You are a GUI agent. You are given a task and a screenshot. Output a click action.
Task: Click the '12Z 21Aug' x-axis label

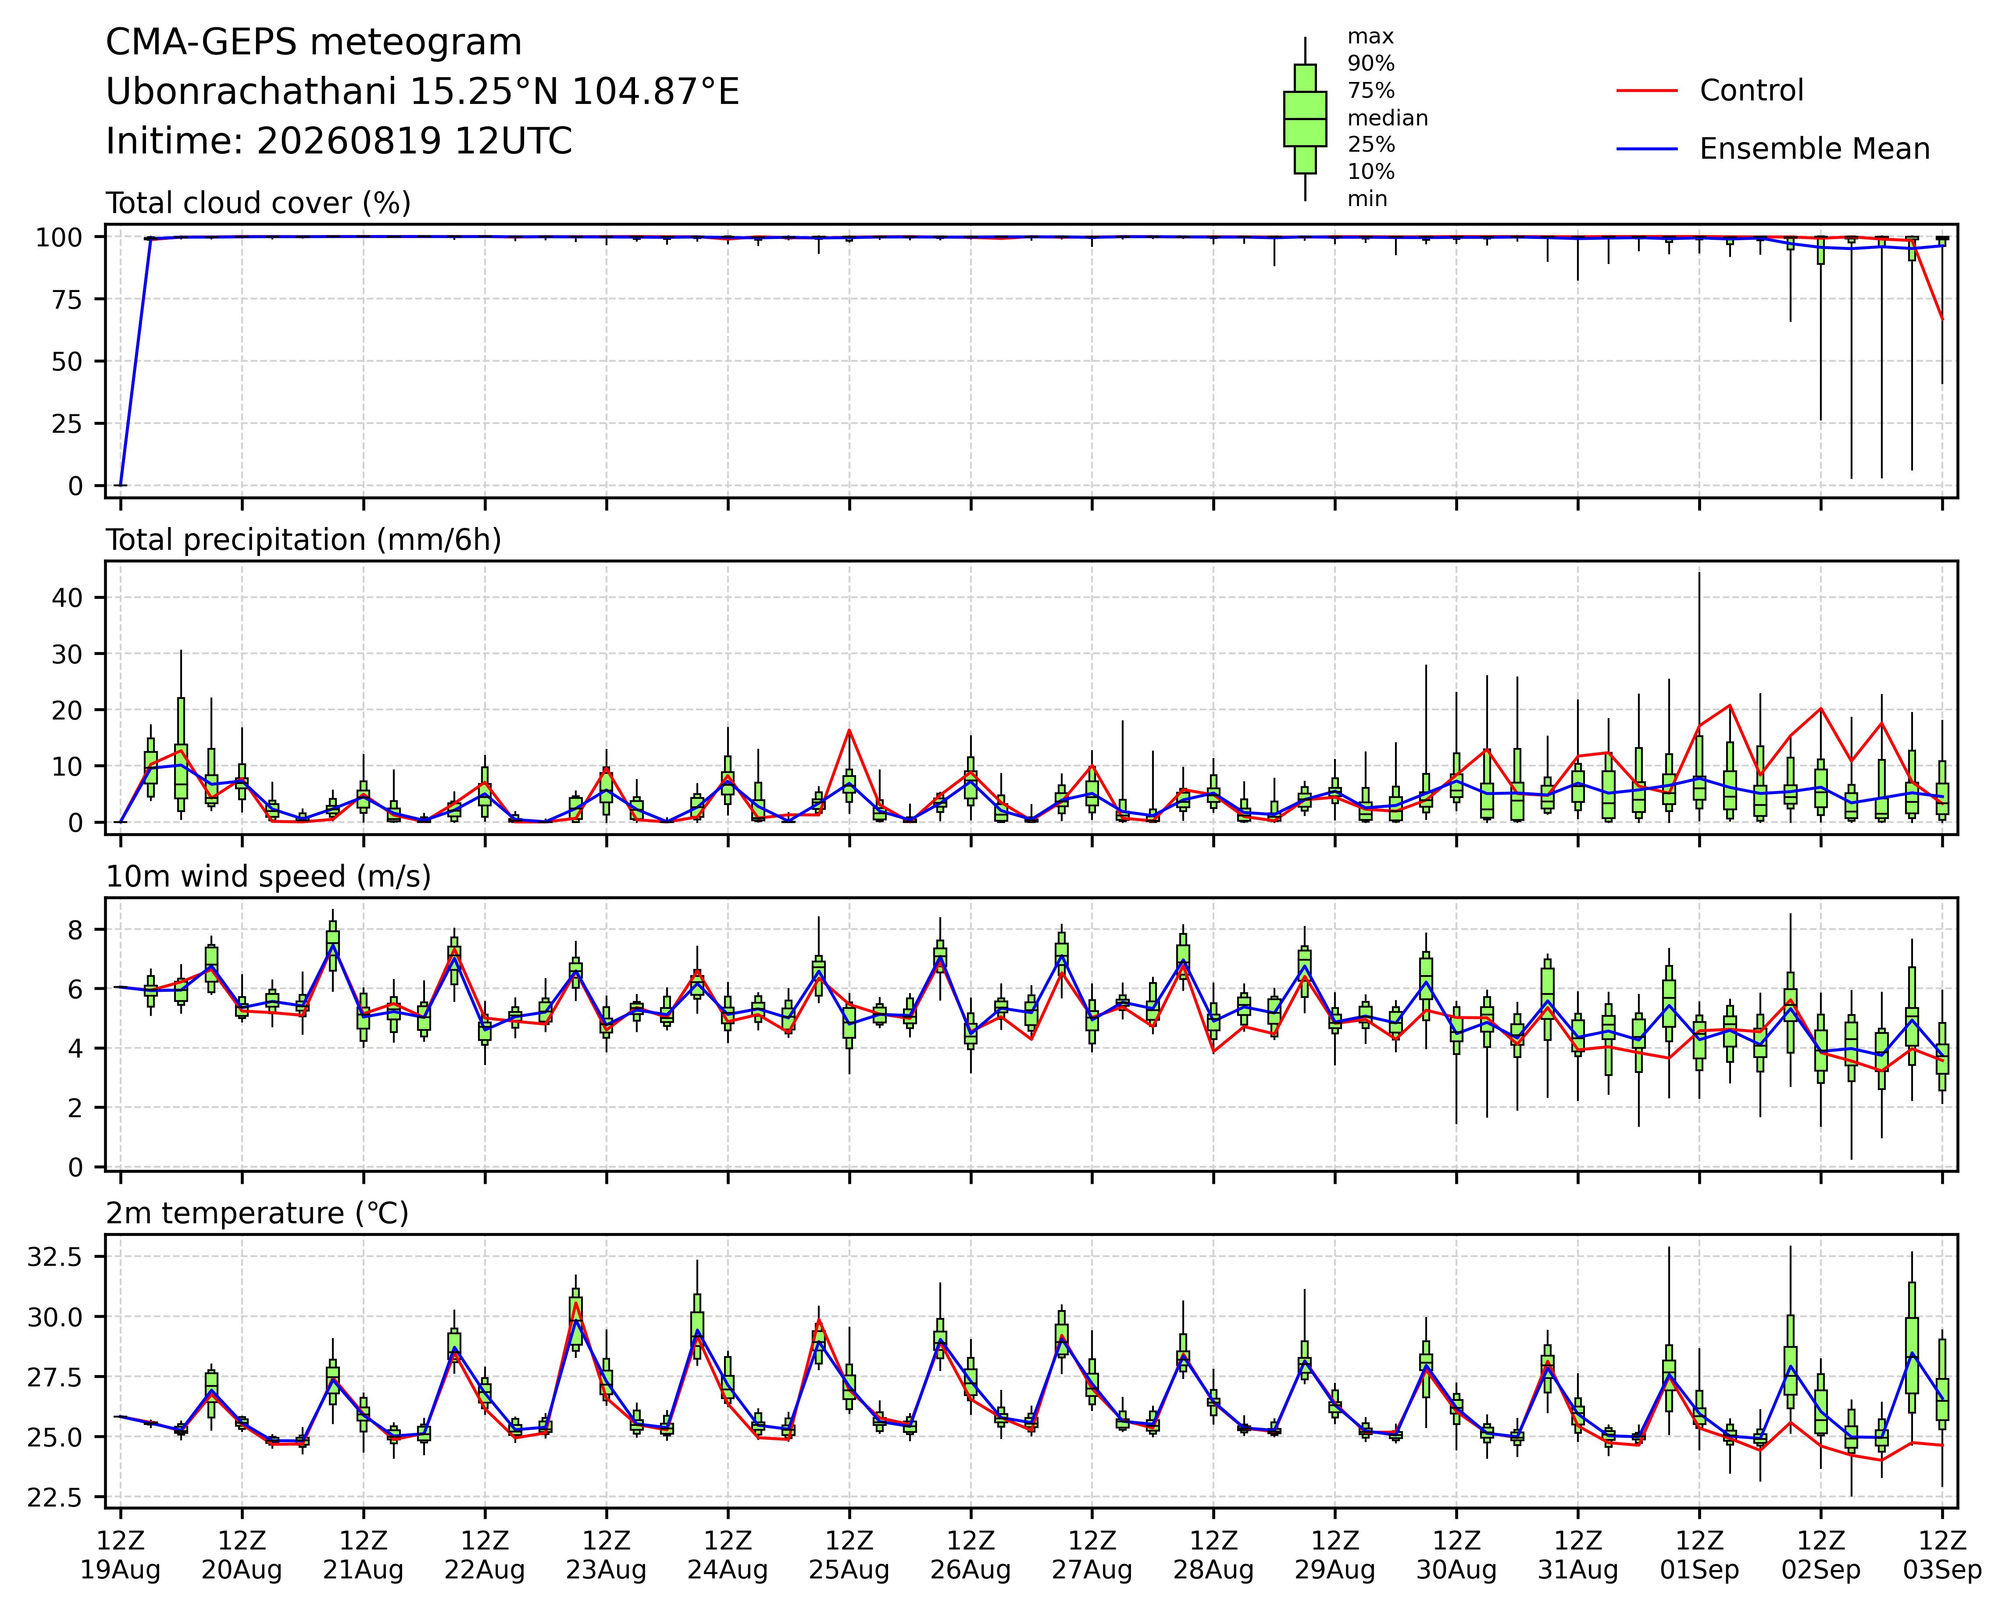tap(364, 1555)
